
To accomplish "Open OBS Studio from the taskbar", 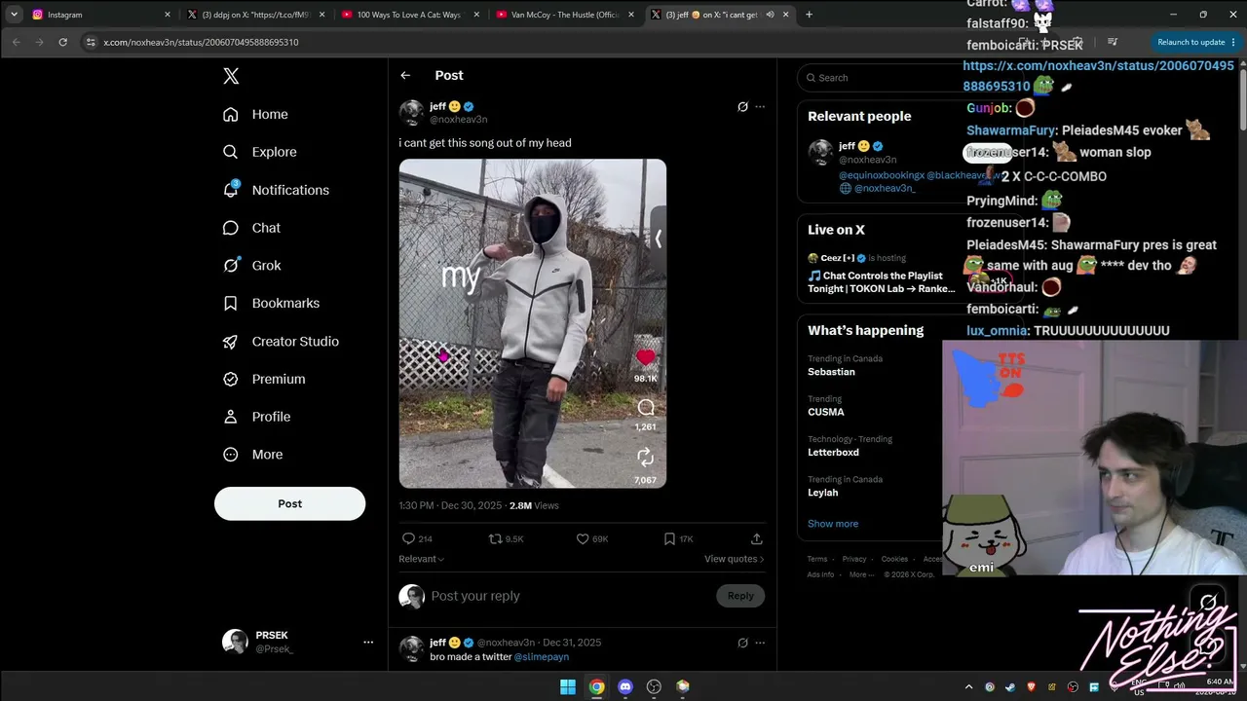I will tap(654, 686).
